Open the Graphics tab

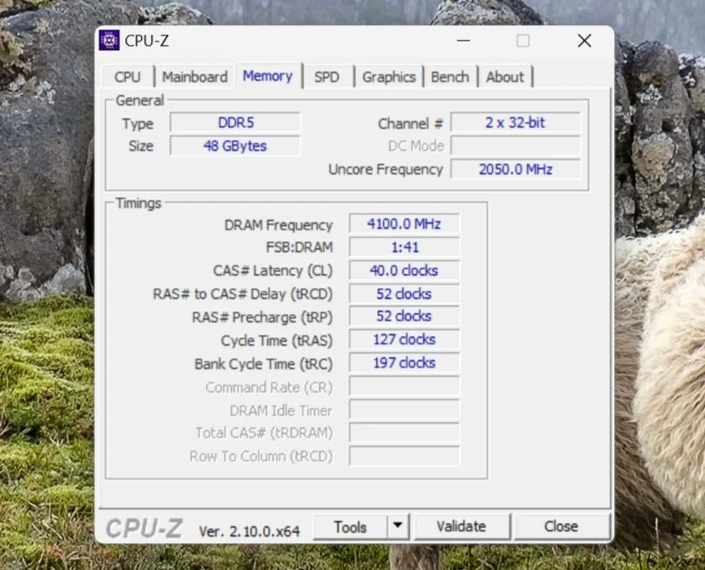[x=389, y=77]
